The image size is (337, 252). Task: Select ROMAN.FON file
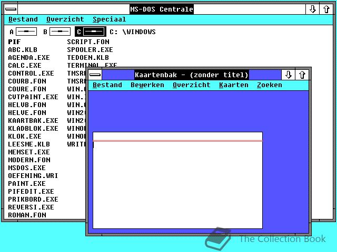[27, 215]
